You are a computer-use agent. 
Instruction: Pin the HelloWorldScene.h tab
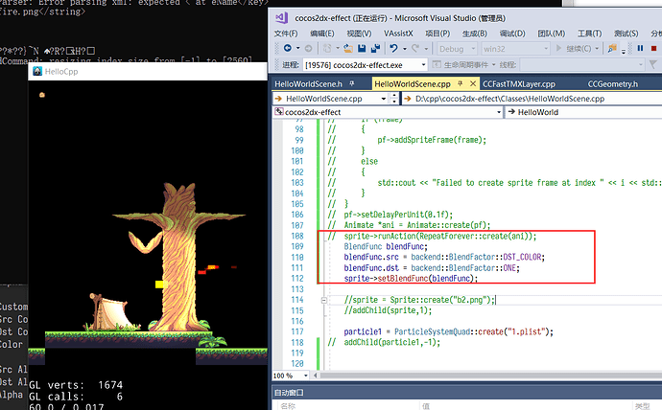(352, 84)
